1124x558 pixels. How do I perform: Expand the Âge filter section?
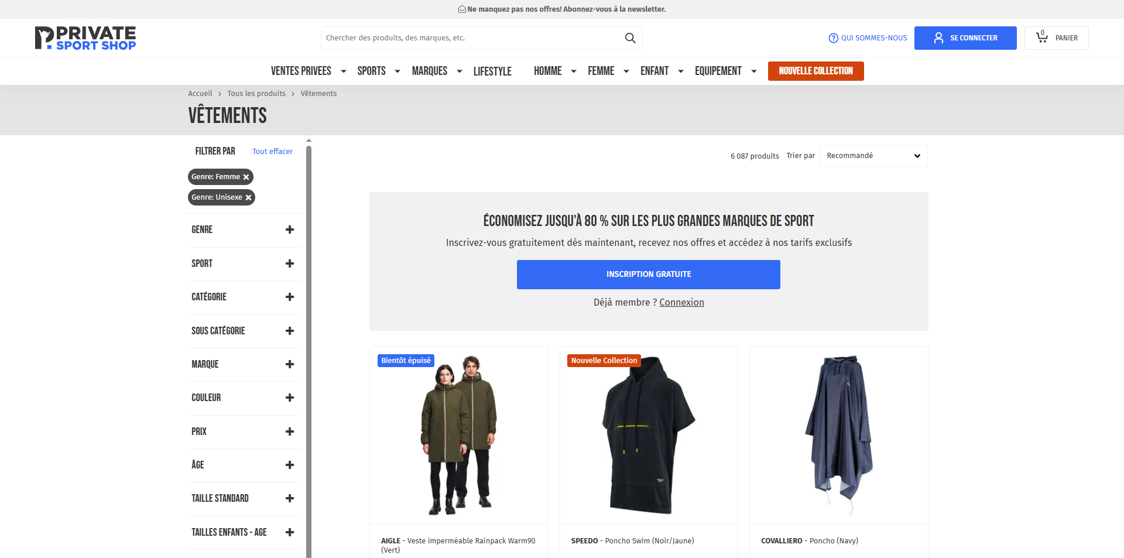click(x=243, y=465)
